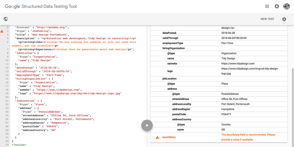Click the PostalAddress value
Screen dimensions: 294x147
pyautogui.click(x=230, y=94)
